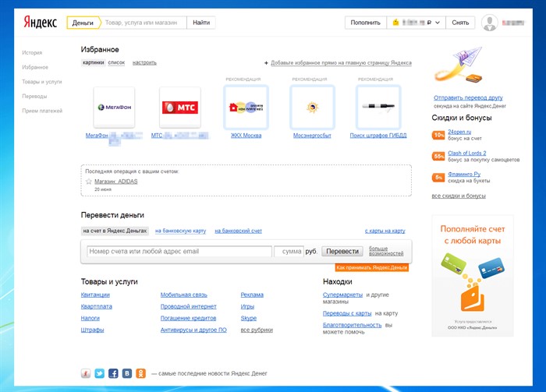Open Квартплата category link
The width and height of the screenshot is (546, 392).
click(97, 306)
